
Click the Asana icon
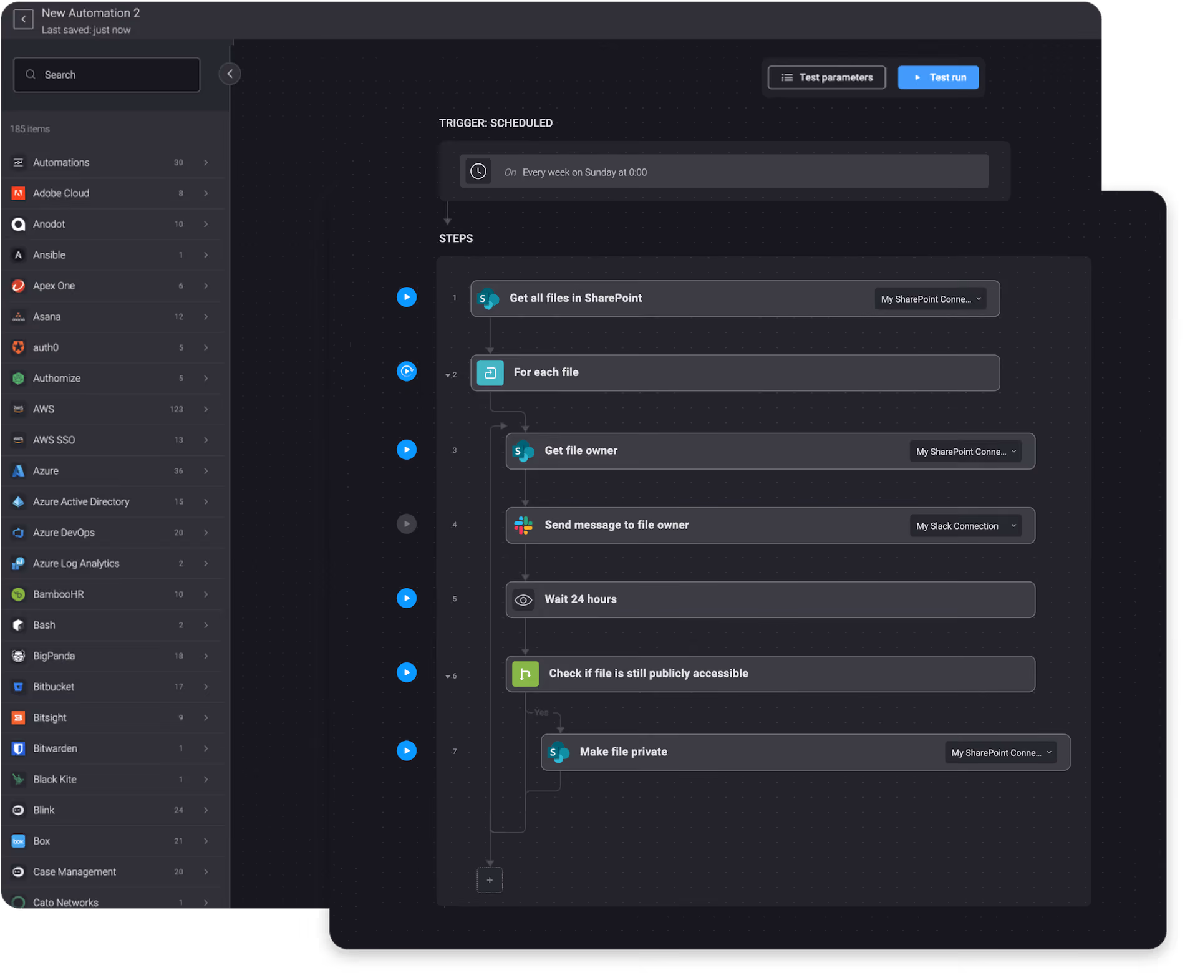(x=19, y=316)
